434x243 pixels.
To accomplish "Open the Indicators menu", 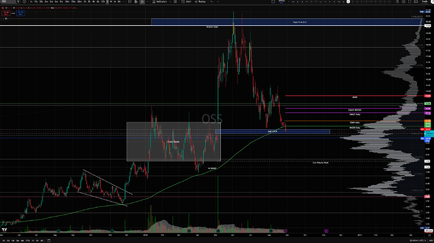I will (x=160, y=2).
